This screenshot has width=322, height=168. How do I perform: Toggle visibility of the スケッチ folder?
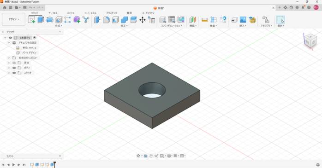point(14,73)
